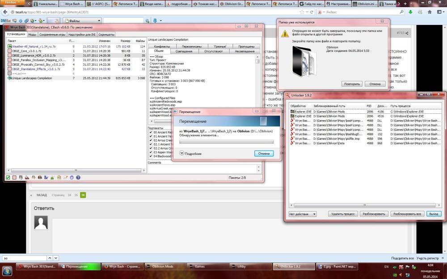Click the Yandex search magnifier icon

(x=402, y=12)
